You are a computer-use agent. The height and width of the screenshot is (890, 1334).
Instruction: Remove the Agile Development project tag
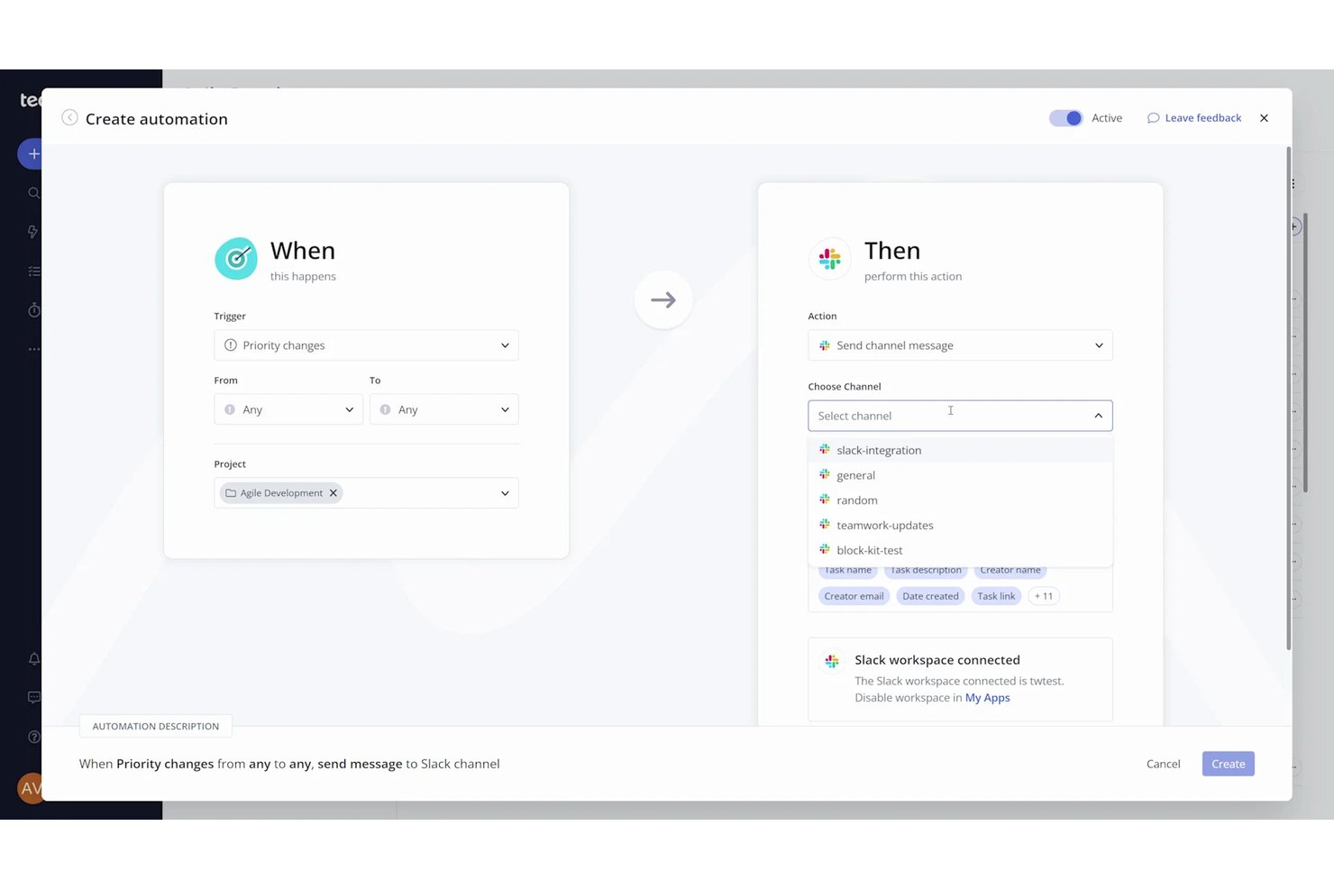coord(333,493)
